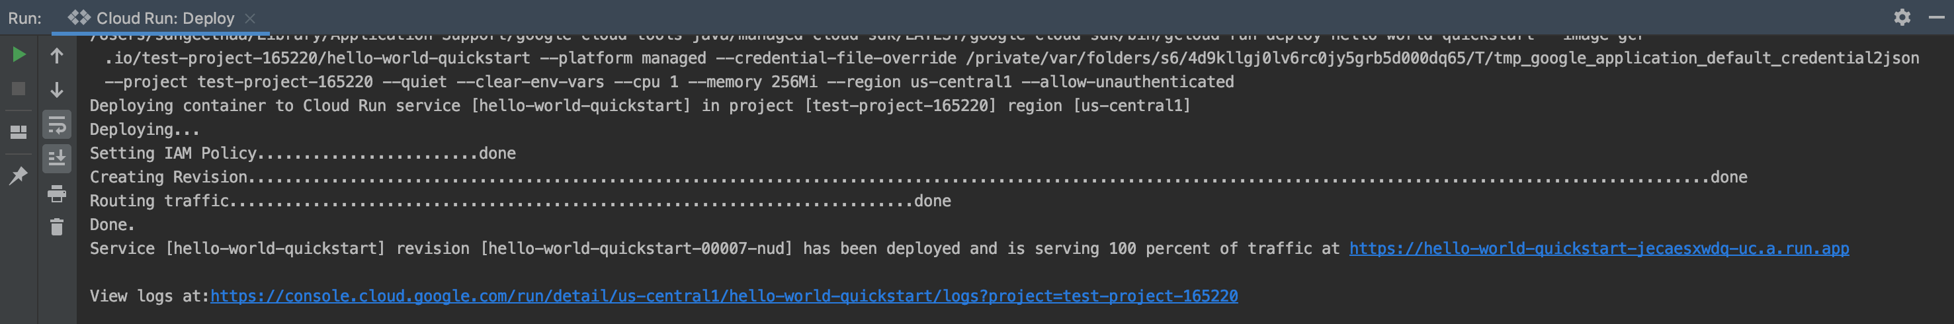Toggle soft-wrap for console output

57,124
